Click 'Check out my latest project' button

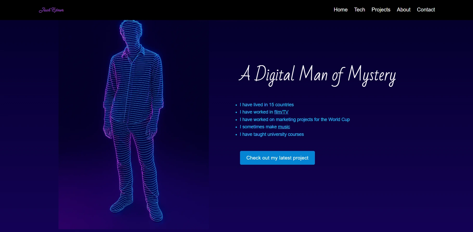point(277,158)
